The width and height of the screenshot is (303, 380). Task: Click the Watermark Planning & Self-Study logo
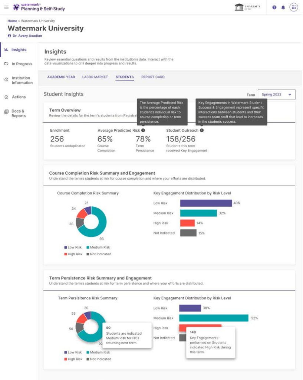click(x=39, y=7)
